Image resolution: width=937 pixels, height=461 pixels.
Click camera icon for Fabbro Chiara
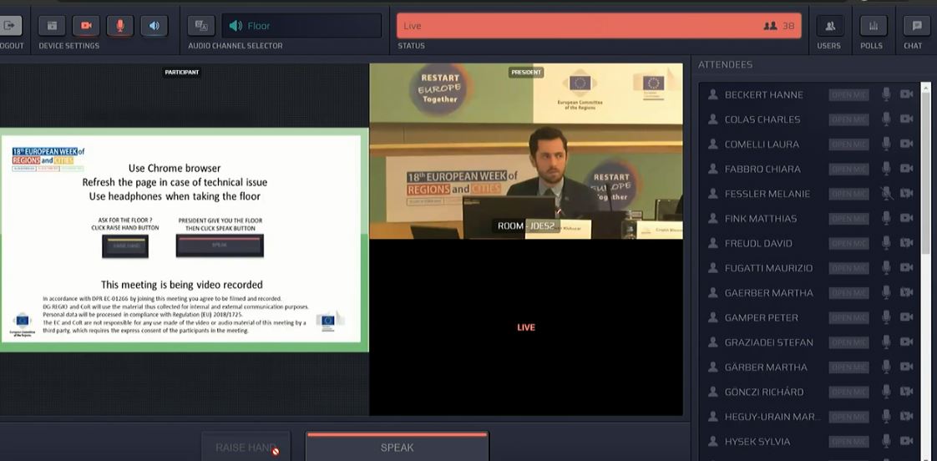click(907, 169)
